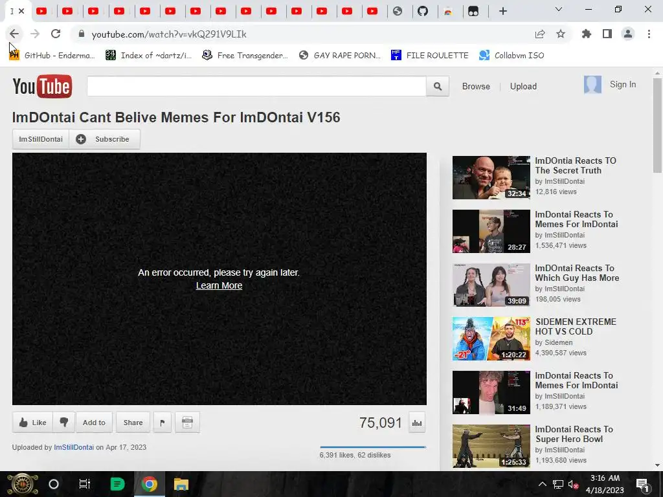
Task: Click the Sign In link
Action: tap(622, 85)
